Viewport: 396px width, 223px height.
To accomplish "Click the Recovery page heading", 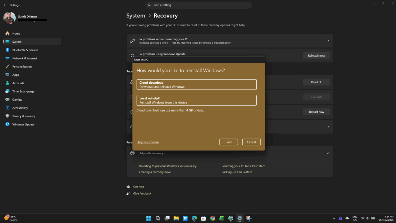I will pos(166,16).
